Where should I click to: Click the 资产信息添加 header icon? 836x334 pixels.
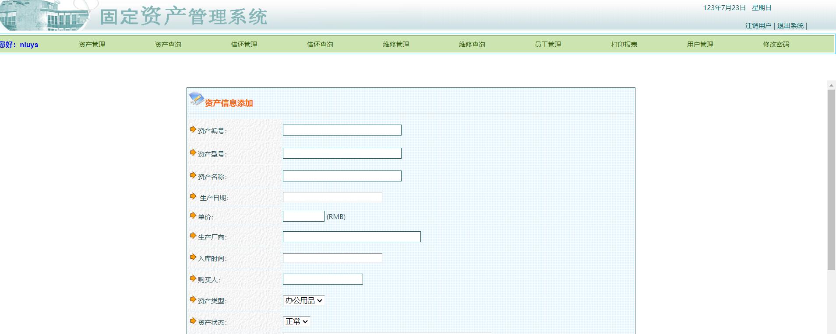click(x=196, y=98)
